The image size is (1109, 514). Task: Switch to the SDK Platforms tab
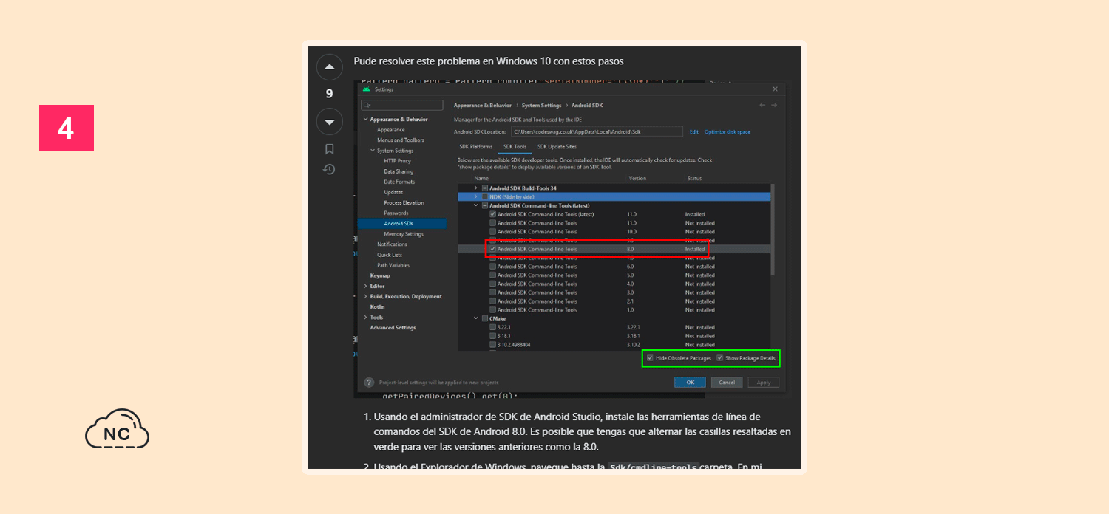point(475,147)
